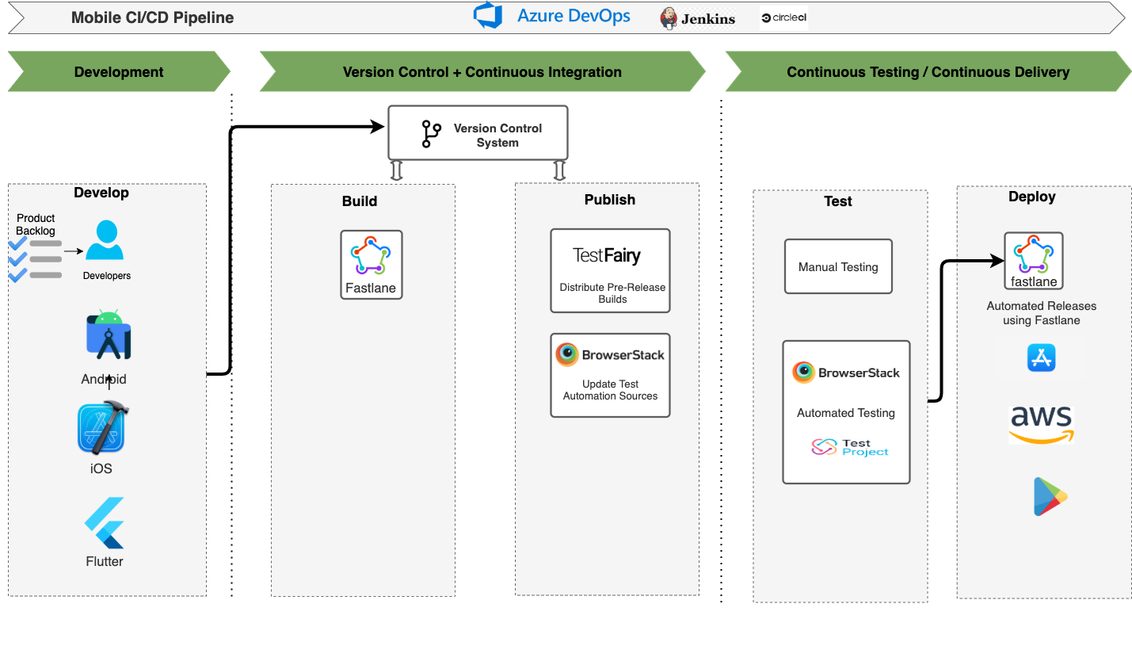Click 'Automated Releases using Fastlane' text

tap(1042, 313)
